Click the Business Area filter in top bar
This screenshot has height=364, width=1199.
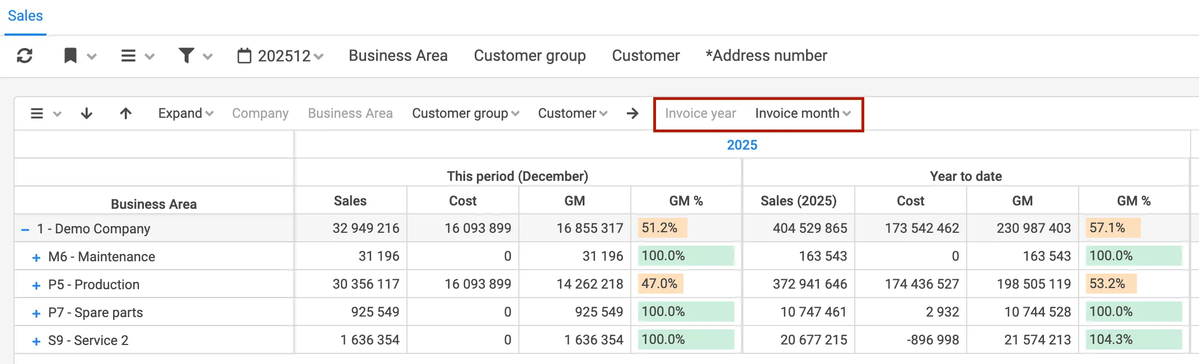[398, 56]
